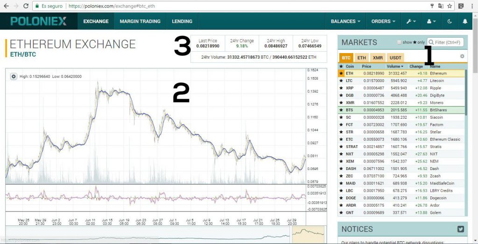Screen dimensions: 478x244
Task: Select the Ripple market row
Action: 402,88
